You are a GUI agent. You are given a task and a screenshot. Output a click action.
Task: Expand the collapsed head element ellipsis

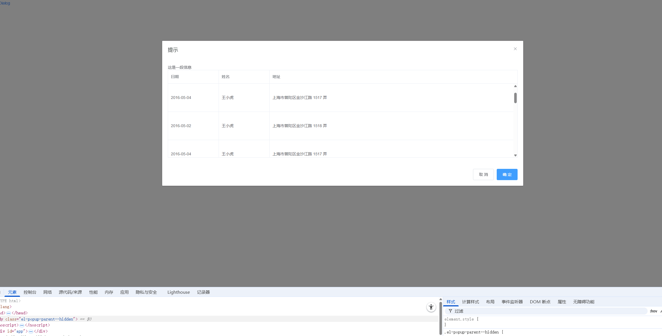point(8,313)
